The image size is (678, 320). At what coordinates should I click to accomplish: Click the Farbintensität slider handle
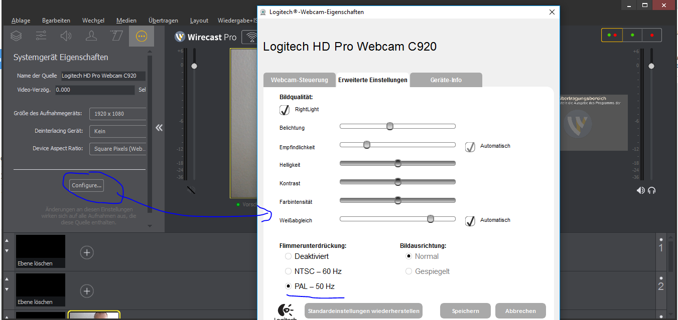(398, 200)
